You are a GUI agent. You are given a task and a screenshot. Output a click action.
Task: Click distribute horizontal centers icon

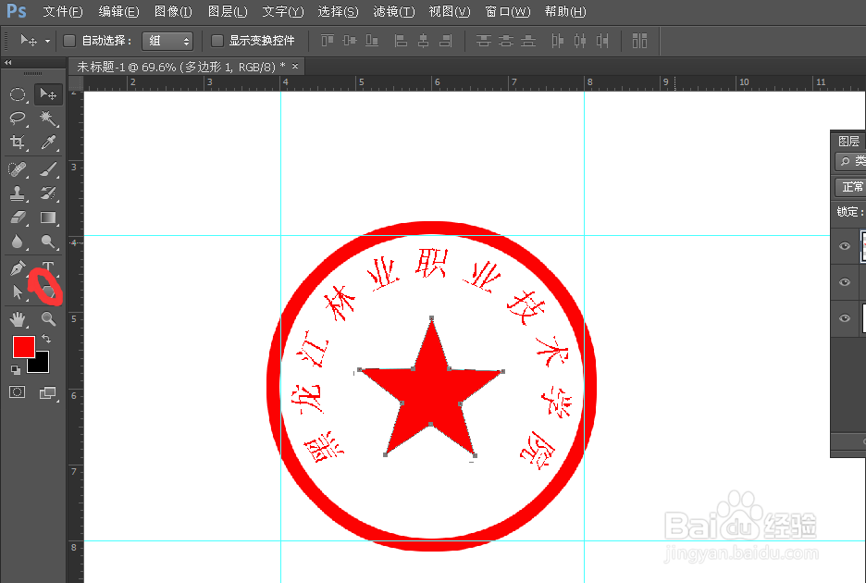[580, 41]
